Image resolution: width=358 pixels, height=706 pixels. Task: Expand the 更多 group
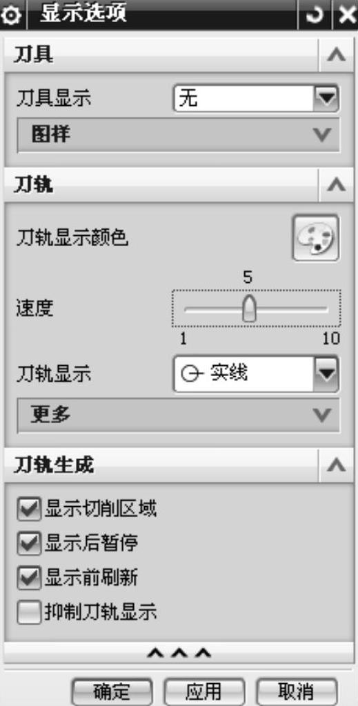[x=179, y=416]
